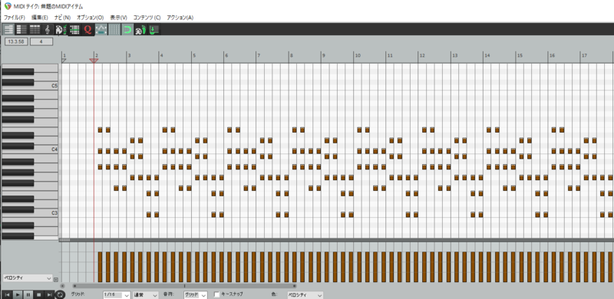The image size is (614, 299).
Task: Toggle grid lines display icon
Action: [114, 29]
